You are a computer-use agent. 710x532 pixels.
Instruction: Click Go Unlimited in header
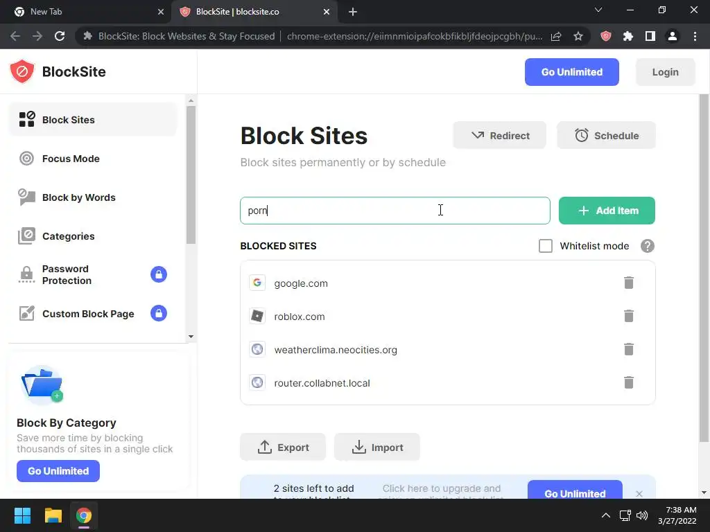pos(571,72)
